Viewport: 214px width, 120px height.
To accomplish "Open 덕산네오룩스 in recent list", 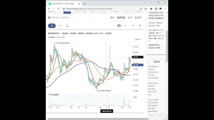I will (x=153, y=105).
